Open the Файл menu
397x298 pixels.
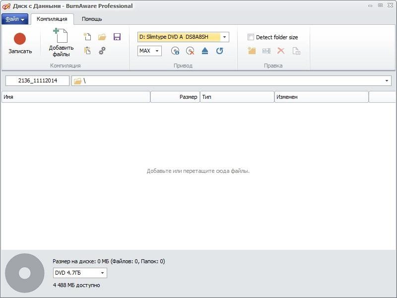pos(15,19)
